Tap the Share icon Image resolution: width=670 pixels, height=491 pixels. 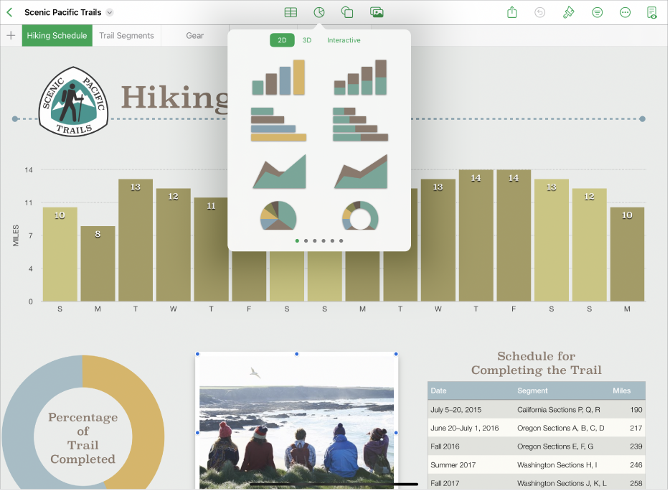point(512,12)
